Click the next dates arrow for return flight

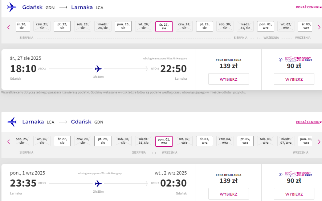[319, 142]
